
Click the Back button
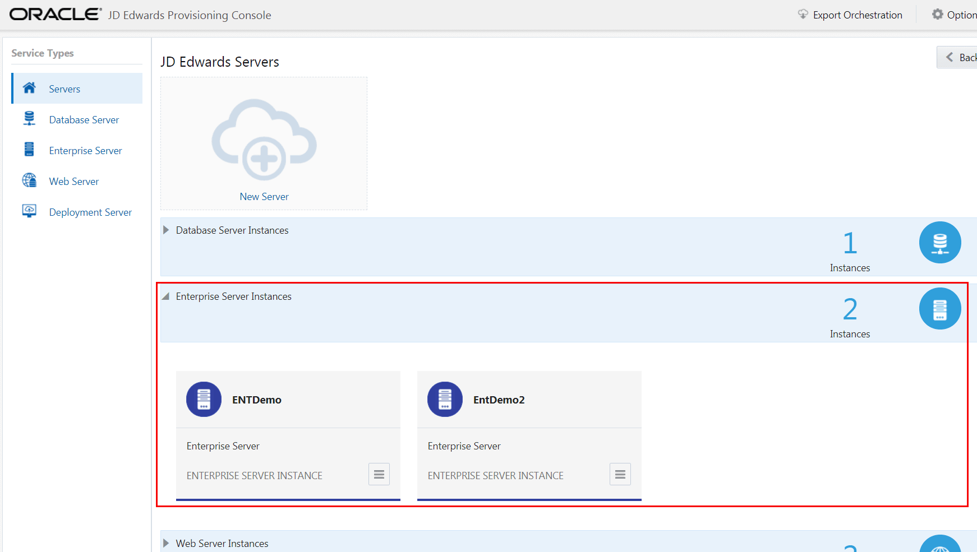click(962, 57)
